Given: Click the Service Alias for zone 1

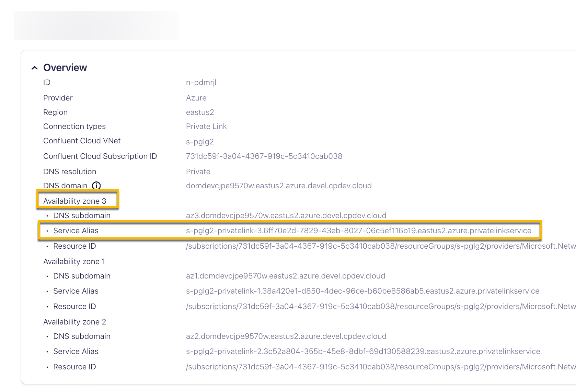Looking at the screenshot, I should [x=362, y=291].
